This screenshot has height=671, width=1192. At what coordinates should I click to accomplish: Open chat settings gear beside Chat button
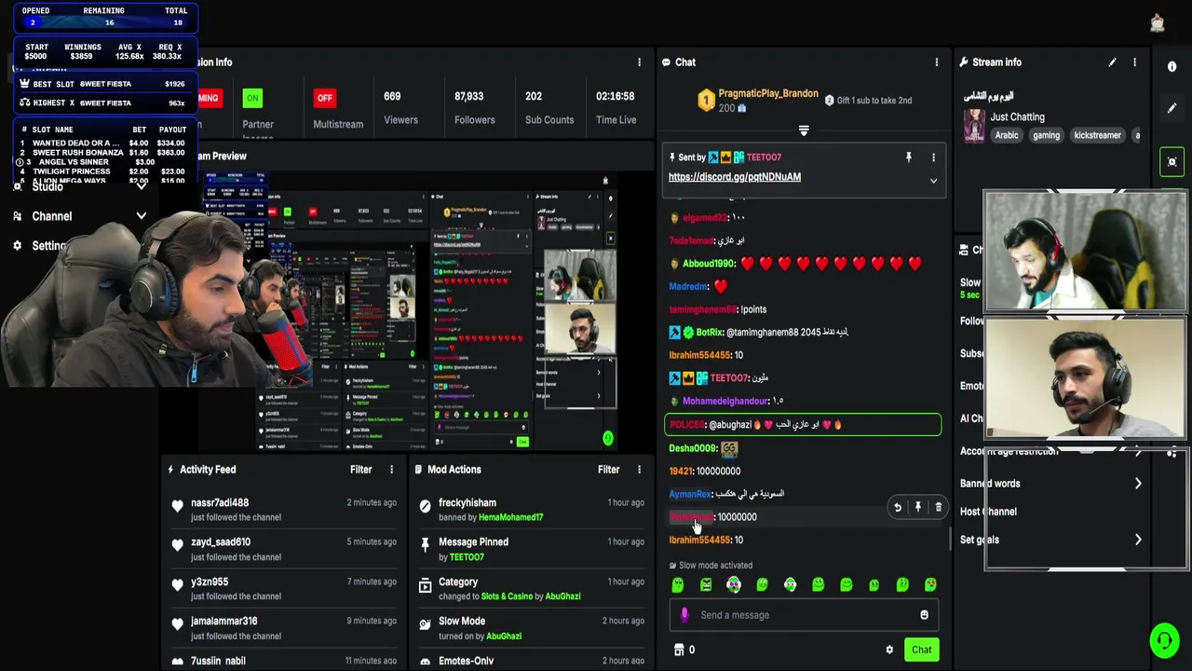[x=889, y=650]
